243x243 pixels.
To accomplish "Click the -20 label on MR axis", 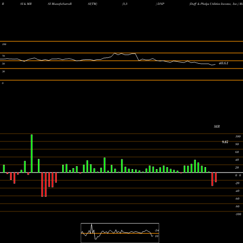I will click(237, 183).
